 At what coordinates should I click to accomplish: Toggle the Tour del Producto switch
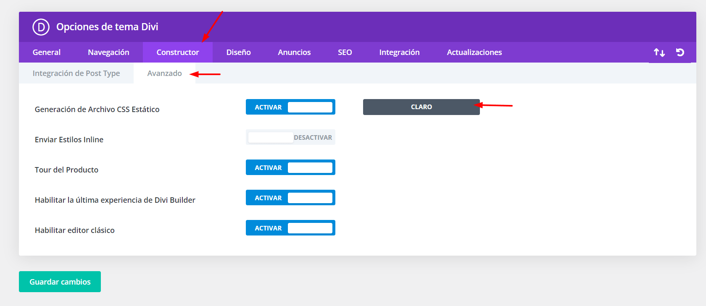tap(290, 167)
